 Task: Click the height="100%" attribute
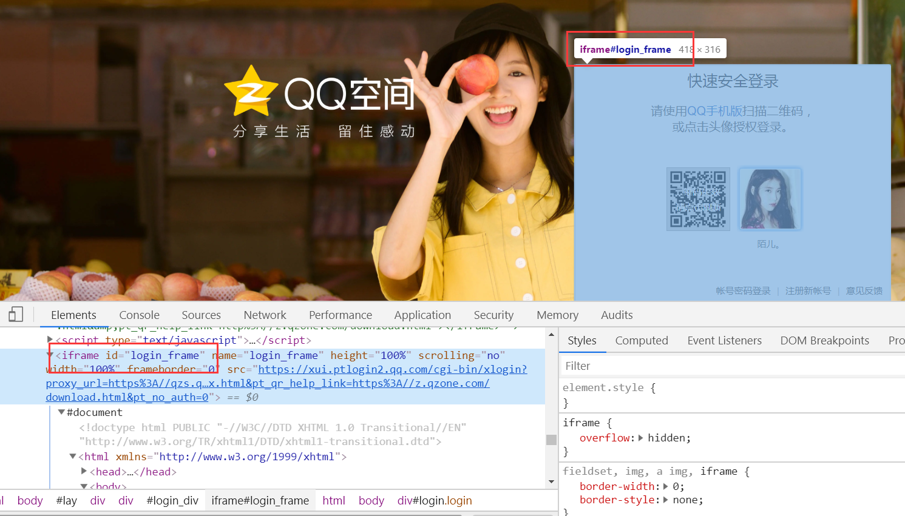click(x=371, y=355)
